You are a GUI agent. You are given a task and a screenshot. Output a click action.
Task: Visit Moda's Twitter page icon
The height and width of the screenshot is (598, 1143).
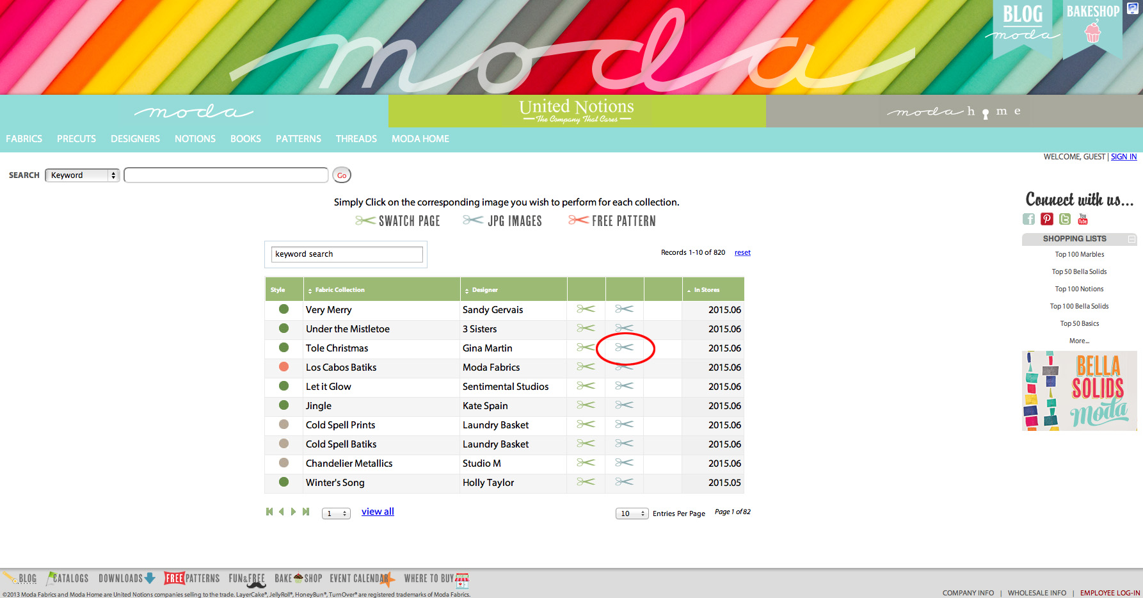[x=1065, y=219]
